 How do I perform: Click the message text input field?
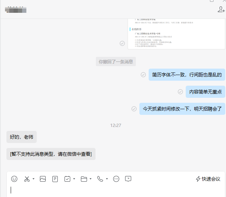(114, 190)
